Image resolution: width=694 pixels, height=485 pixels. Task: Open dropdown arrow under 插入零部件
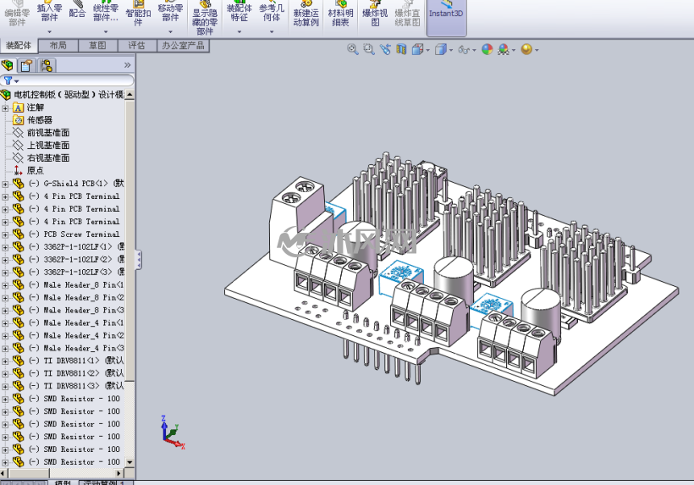[x=49, y=32]
